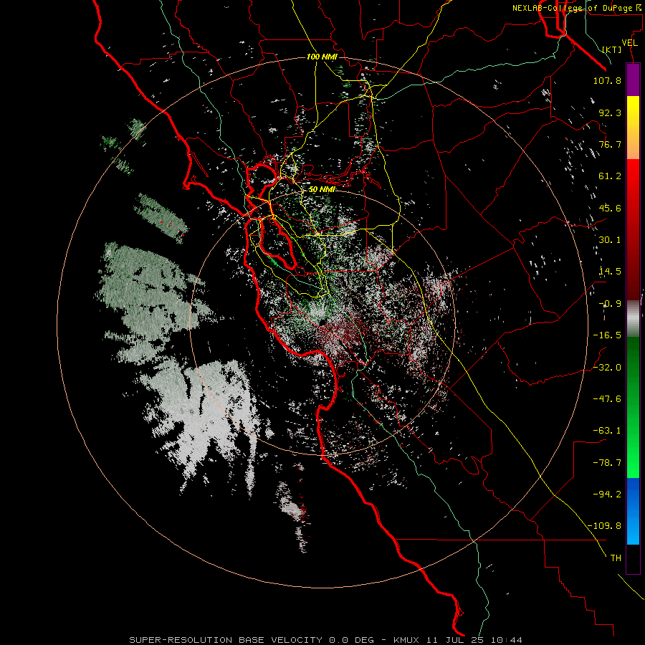Click the 76.7 velocity scale value
The height and width of the screenshot is (645, 645).
[x=610, y=144]
